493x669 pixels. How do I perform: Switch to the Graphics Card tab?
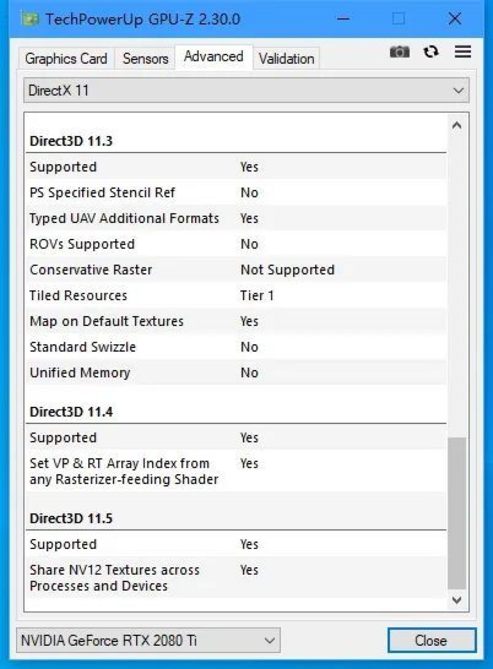point(66,58)
